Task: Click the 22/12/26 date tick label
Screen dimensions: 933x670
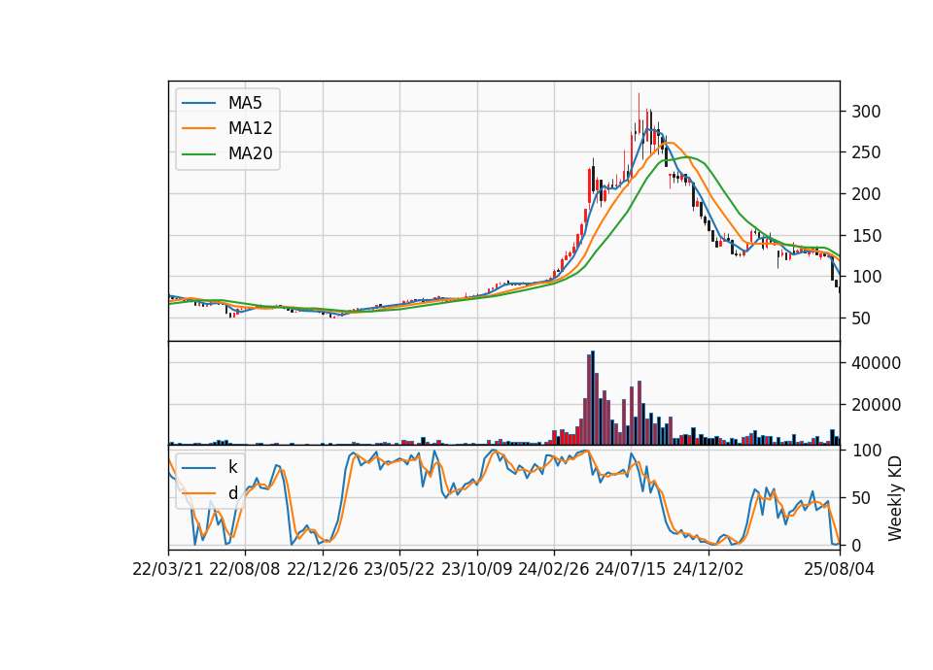Action: pyautogui.click(x=323, y=569)
